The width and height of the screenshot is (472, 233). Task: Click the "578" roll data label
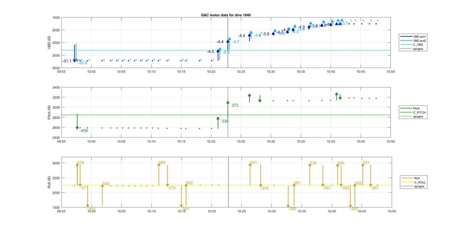81,163
